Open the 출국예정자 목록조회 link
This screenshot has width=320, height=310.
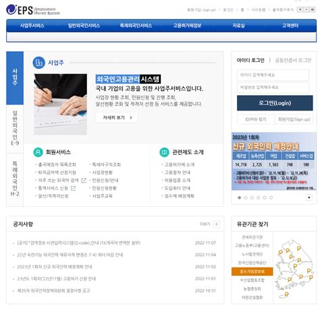[57, 164]
